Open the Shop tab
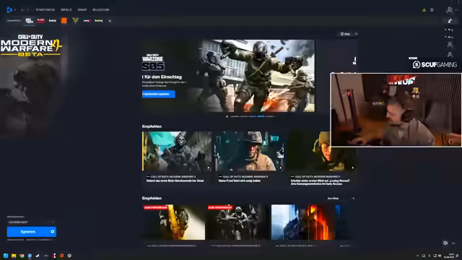 point(82,9)
